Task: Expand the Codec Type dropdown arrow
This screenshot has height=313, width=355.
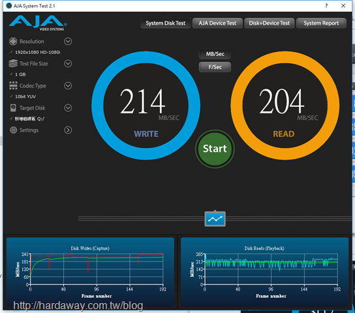Action: (x=68, y=85)
